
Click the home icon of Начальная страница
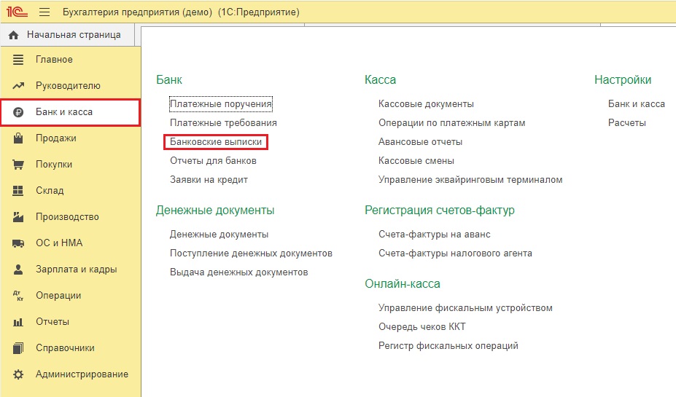click(x=13, y=35)
